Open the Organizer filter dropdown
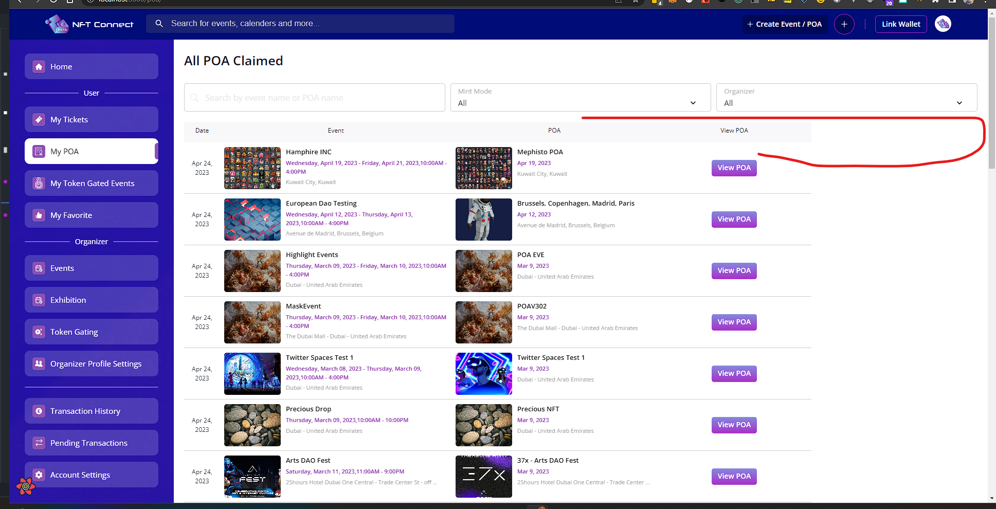The height and width of the screenshot is (509, 996). [847, 97]
